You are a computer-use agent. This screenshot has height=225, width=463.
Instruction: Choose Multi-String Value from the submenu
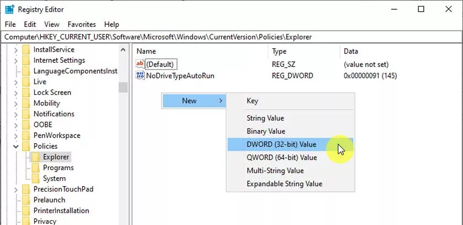pyautogui.click(x=290, y=171)
